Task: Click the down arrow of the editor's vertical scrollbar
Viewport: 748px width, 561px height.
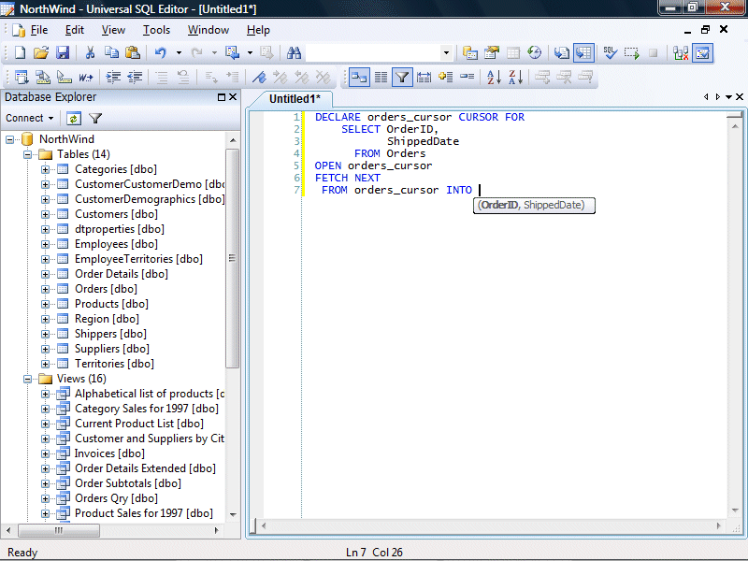Action: [x=735, y=511]
